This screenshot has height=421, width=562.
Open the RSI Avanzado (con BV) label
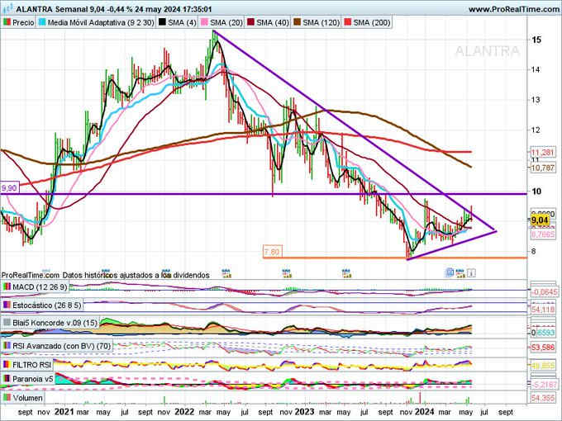click(62, 346)
